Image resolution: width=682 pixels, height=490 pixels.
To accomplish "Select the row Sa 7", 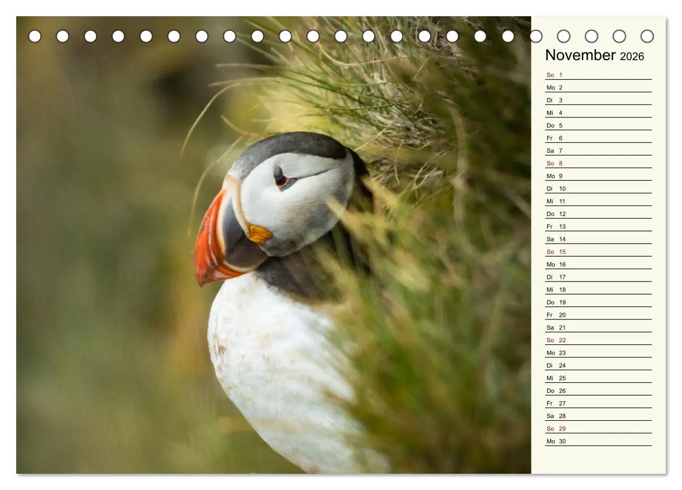I will click(x=598, y=150).
